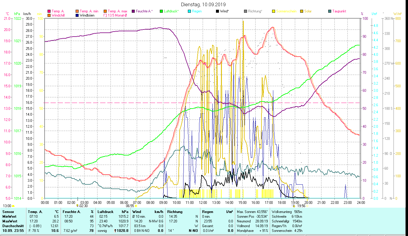Click the '18:00' time axis label
Image resolution: width=408 pixels, height=236 pixels.
click(282, 203)
